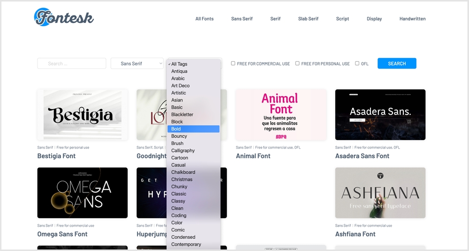Select Art Deco tag option
This screenshot has height=251, width=469.
194,85
